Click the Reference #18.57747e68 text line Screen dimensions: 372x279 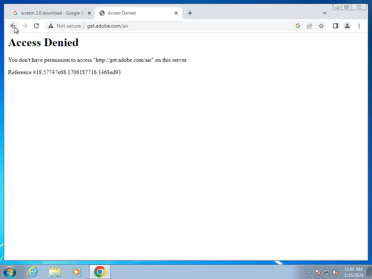pyautogui.click(x=64, y=72)
